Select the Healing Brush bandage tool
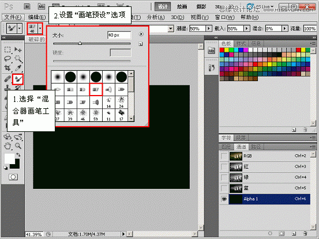319x239 pixels. (7, 79)
